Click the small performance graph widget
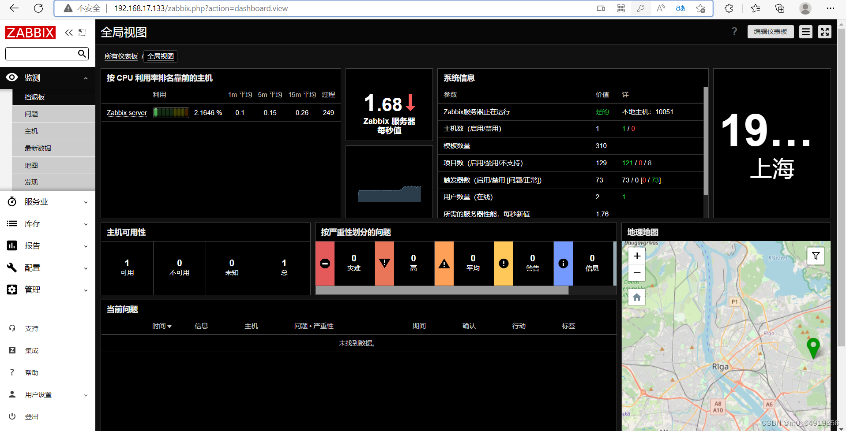The image size is (846, 431). pos(389,182)
